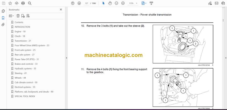Image resolution: width=227 pixels, height=110 pixels.
Task: Expand the bookmark options menu
Action: pos(11,16)
